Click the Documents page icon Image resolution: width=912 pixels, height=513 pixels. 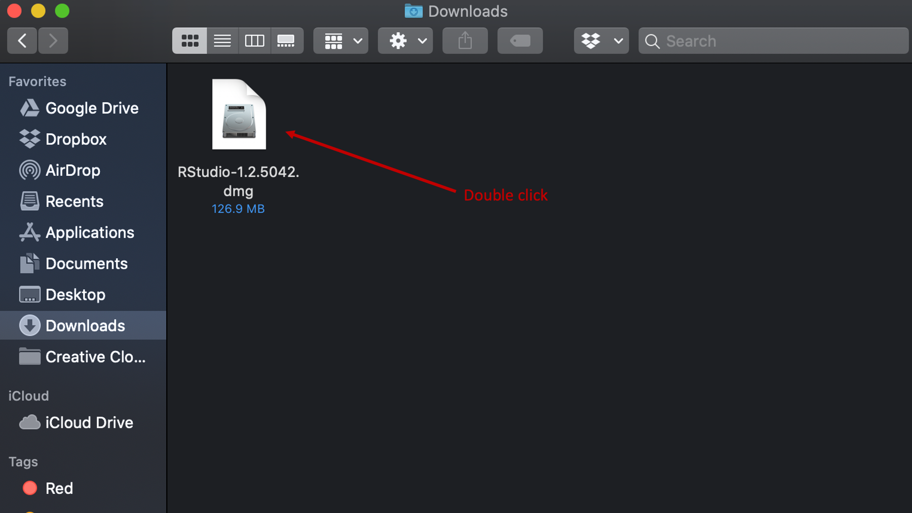[x=29, y=263]
